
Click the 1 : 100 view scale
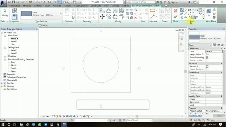tap(46, 116)
